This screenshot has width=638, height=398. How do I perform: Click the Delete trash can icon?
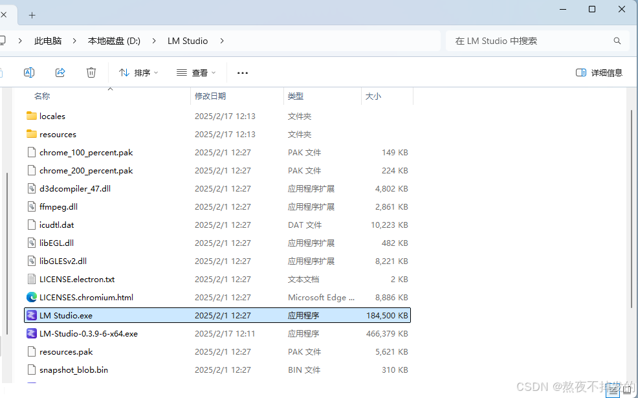91,72
